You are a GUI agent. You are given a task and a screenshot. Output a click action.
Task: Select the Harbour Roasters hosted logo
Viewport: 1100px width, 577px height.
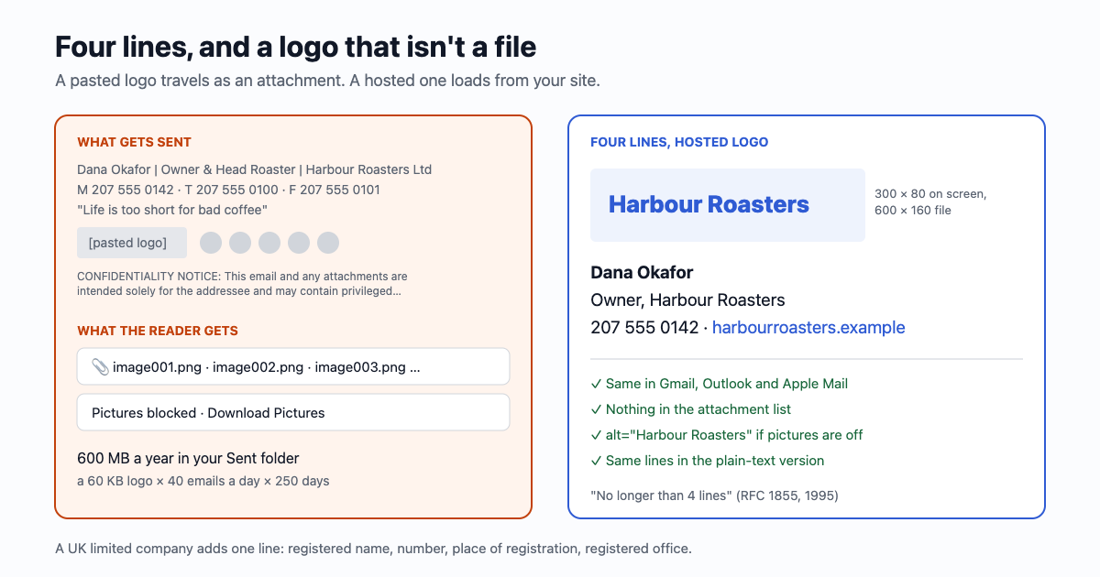pyautogui.click(x=728, y=205)
